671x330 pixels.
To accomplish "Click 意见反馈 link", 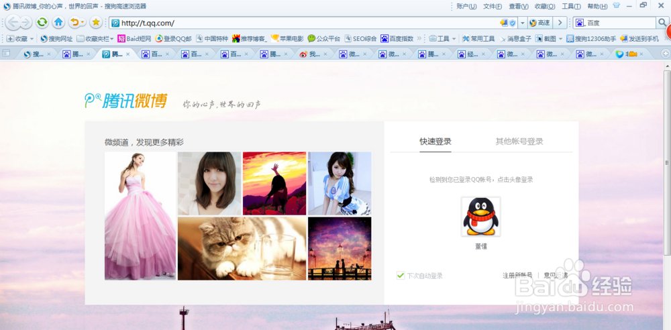I will click(x=556, y=275).
